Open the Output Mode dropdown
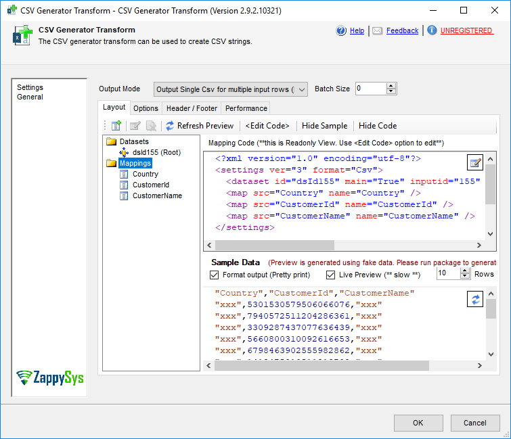Viewport: 511px width, 439px height. [230, 89]
